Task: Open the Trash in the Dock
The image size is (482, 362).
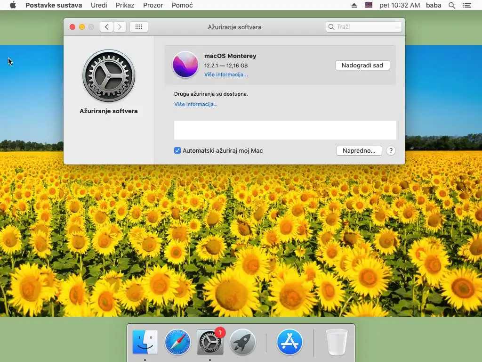Action: pyautogui.click(x=337, y=342)
